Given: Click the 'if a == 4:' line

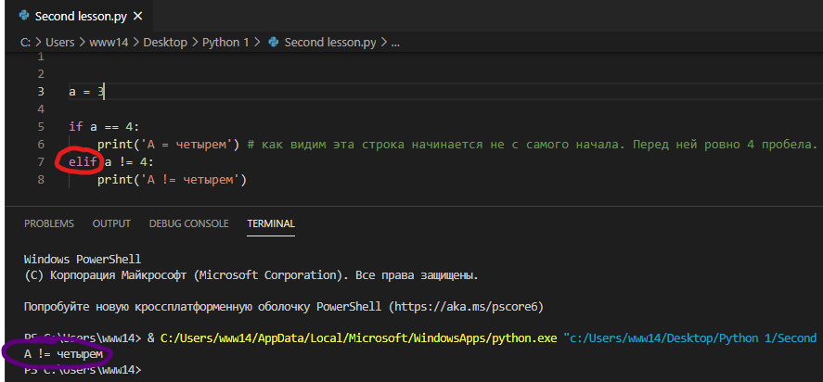Looking at the screenshot, I should pyautogui.click(x=105, y=126).
